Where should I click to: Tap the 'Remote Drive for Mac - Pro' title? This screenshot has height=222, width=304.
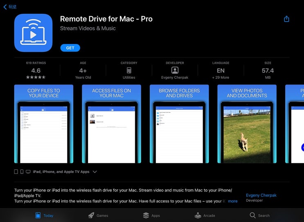(106, 19)
